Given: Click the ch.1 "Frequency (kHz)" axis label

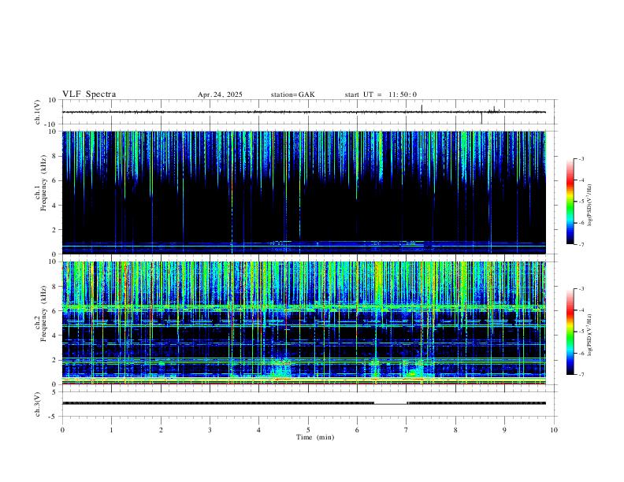Looking at the screenshot, I should pyautogui.click(x=43, y=184).
